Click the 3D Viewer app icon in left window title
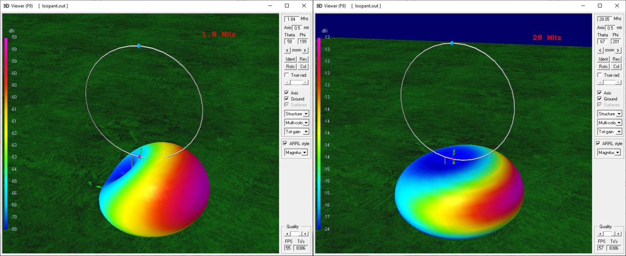626x256 pixels. click(x=6, y=6)
